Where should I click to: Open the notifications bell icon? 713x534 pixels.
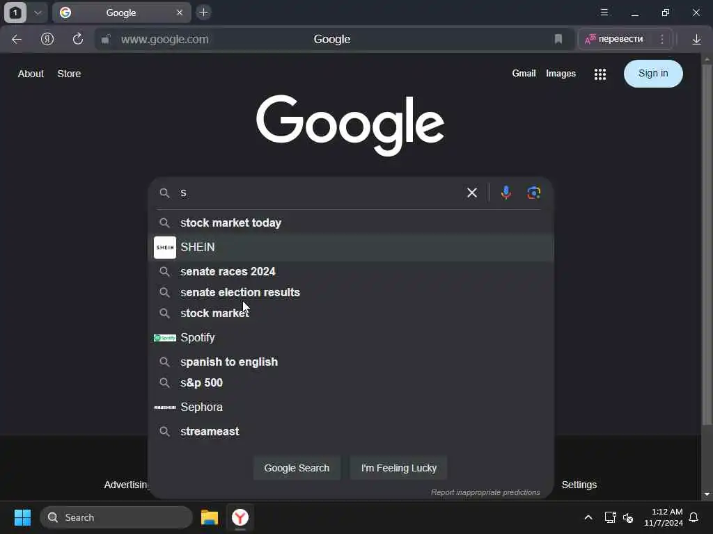pos(694,517)
